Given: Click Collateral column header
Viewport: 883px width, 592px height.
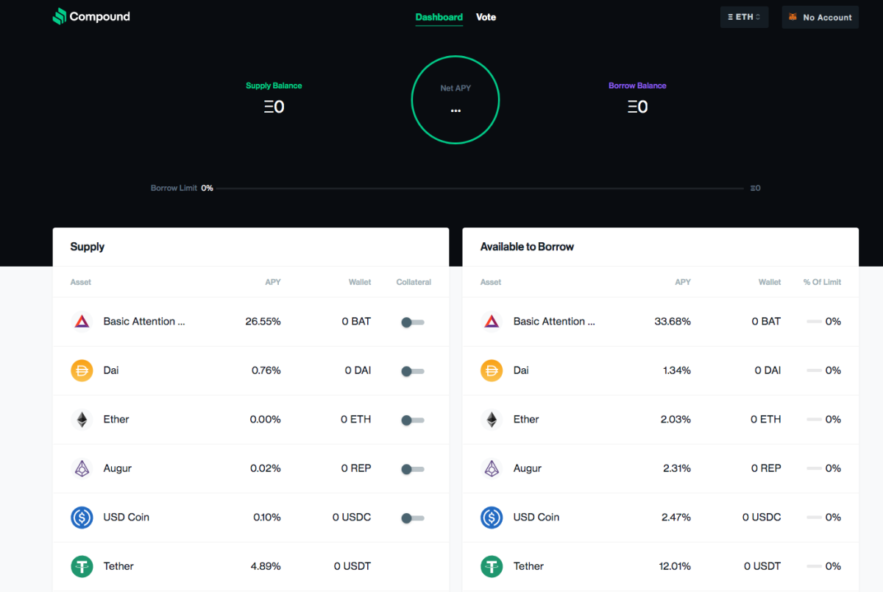Looking at the screenshot, I should 414,282.
